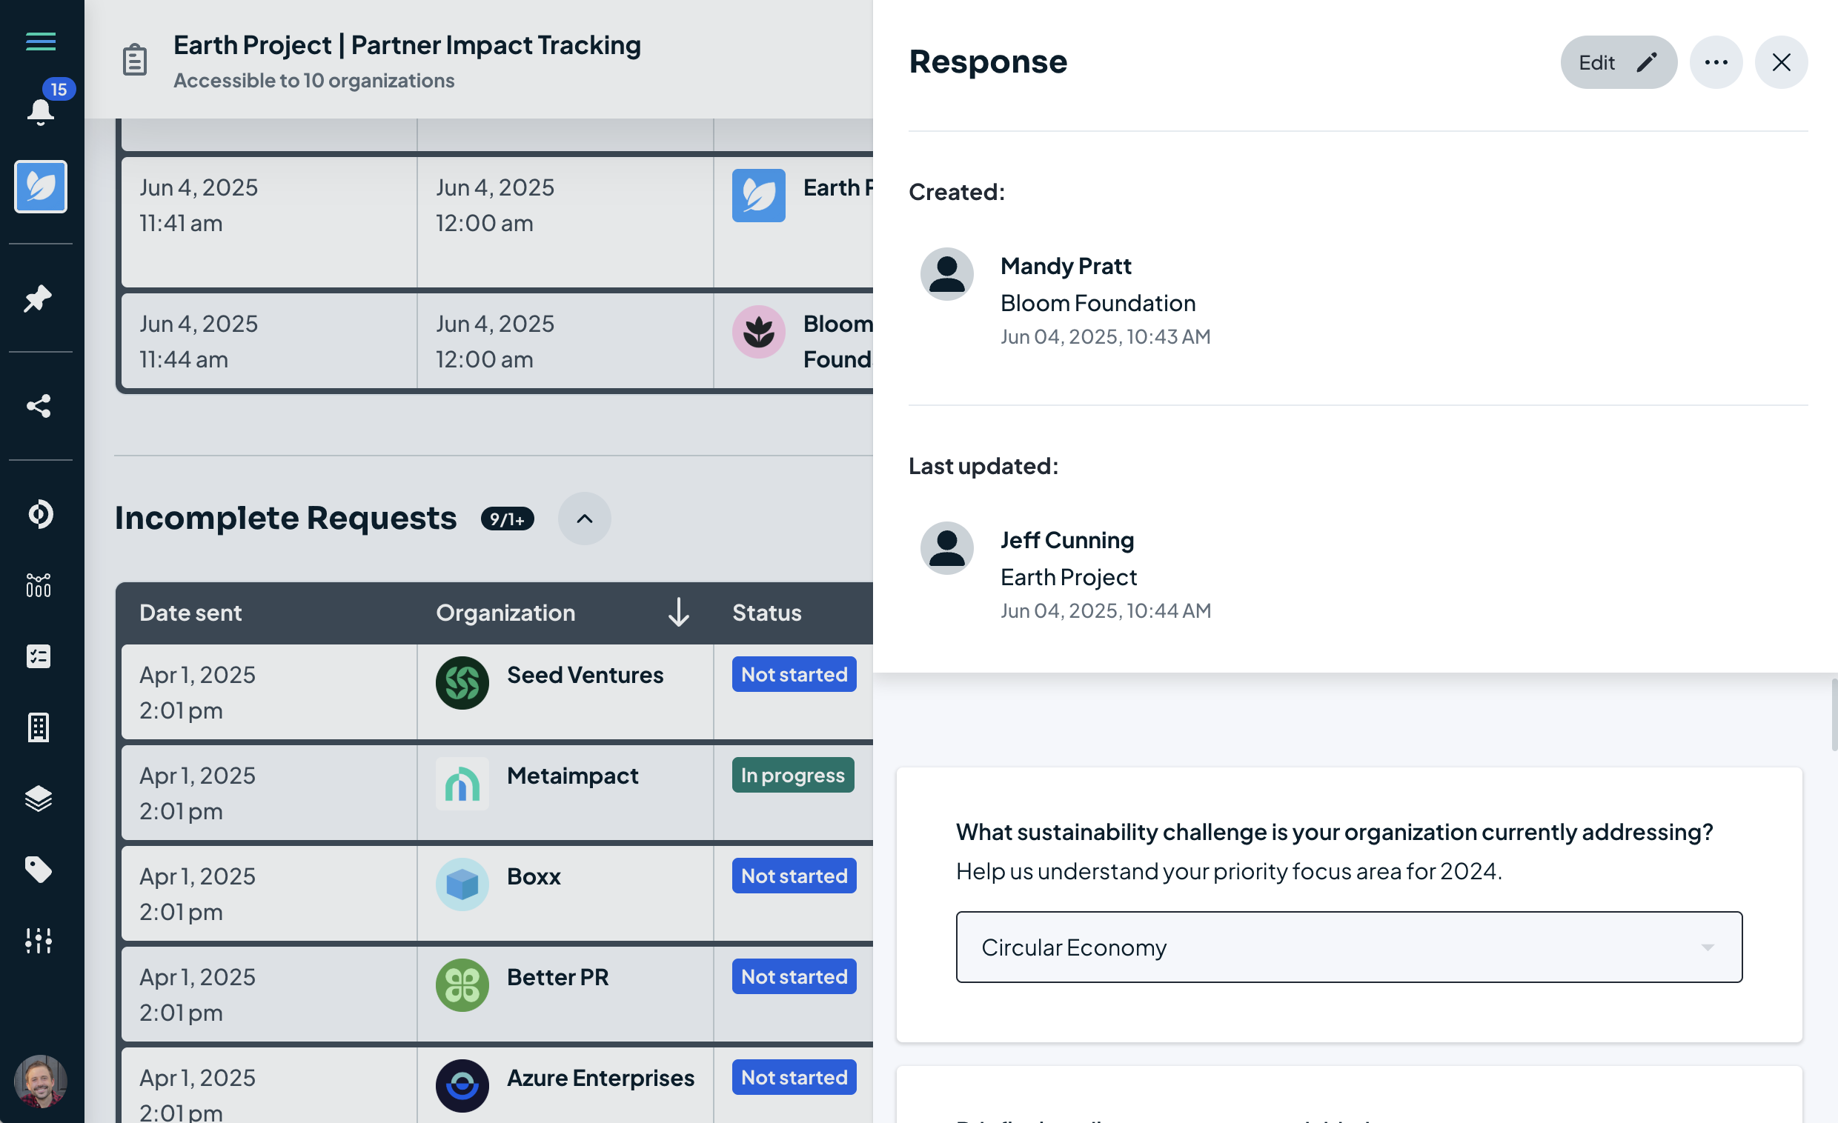Click the Edit button in Response panel

[x=1618, y=63]
